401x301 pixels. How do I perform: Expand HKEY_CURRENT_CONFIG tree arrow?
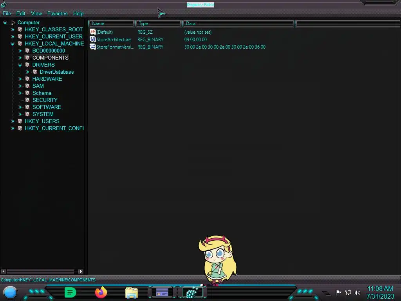(12, 128)
